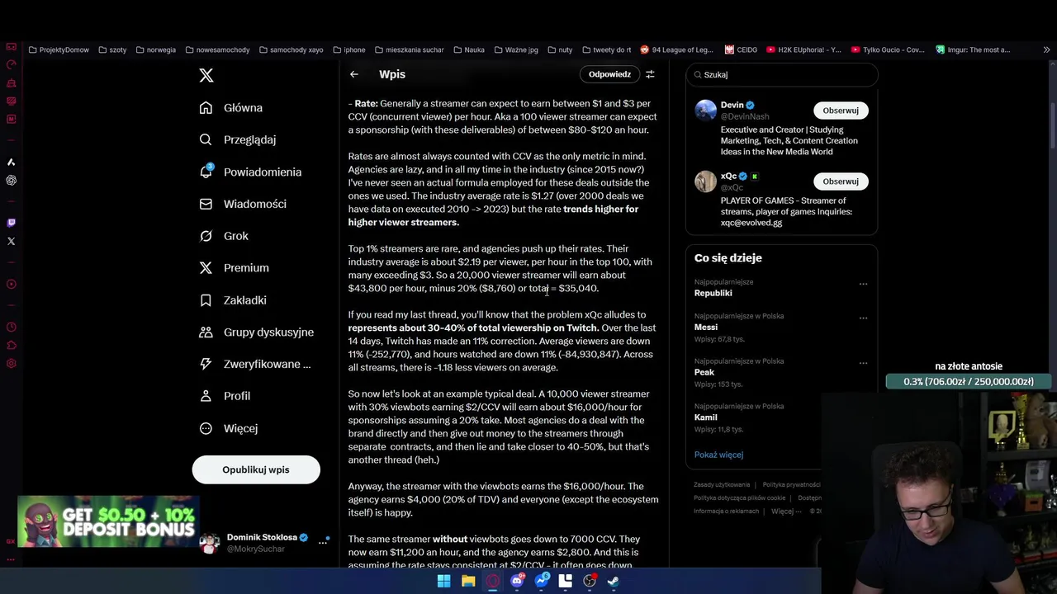1057x594 pixels.
Task: Open the tweety do rt bookmark folder
Action: coord(605,49)
